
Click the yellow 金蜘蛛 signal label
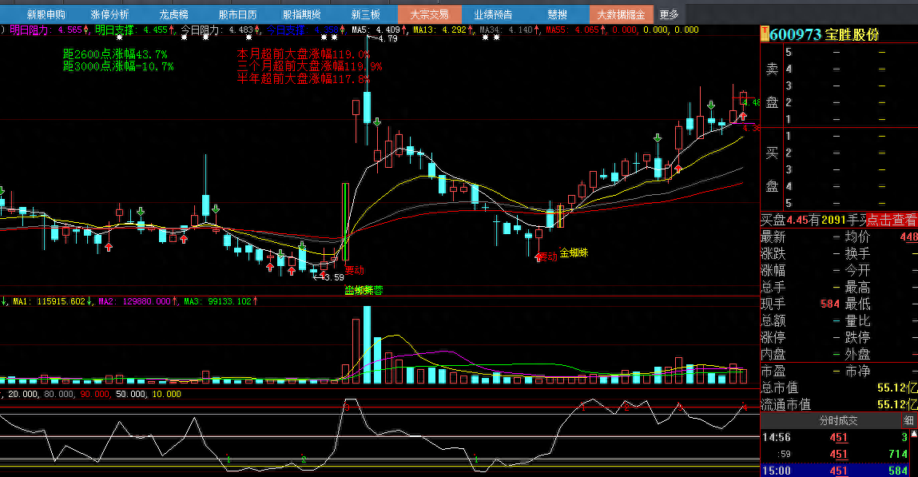click(x=574, y=253)
